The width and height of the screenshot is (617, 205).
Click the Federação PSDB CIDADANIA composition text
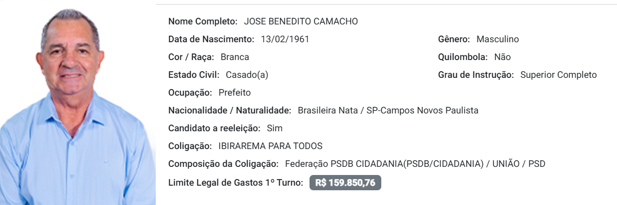tap(383, 164)
